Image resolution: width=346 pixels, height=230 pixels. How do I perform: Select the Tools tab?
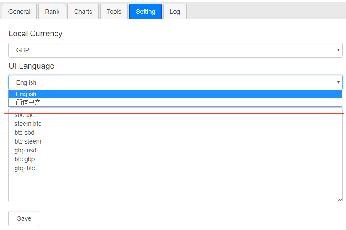point(114,12)
